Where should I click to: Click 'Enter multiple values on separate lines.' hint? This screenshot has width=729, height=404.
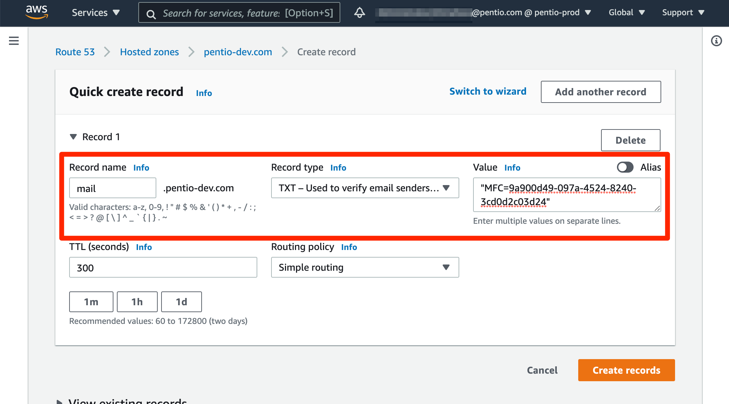pyautogui.click(x=547, y=221)
